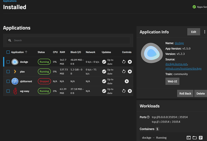207x141 pixels.
Task: Click the qbittorrent Stopped status badge
Action: click(44, 81)
